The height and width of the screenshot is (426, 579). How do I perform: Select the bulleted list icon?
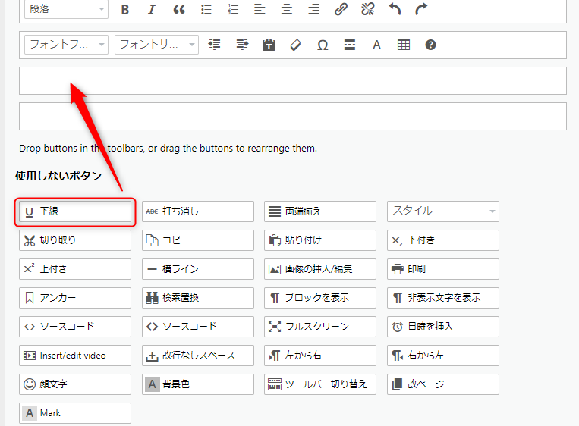tap(206, 9)
